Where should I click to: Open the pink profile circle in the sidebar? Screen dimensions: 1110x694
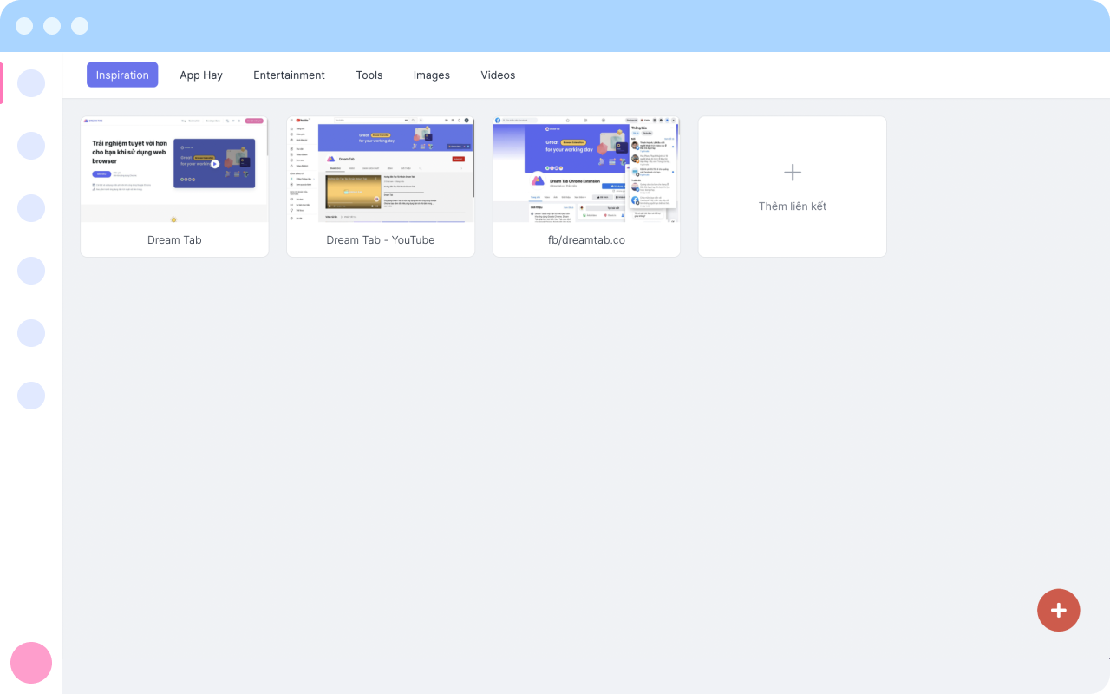(31, 663)
